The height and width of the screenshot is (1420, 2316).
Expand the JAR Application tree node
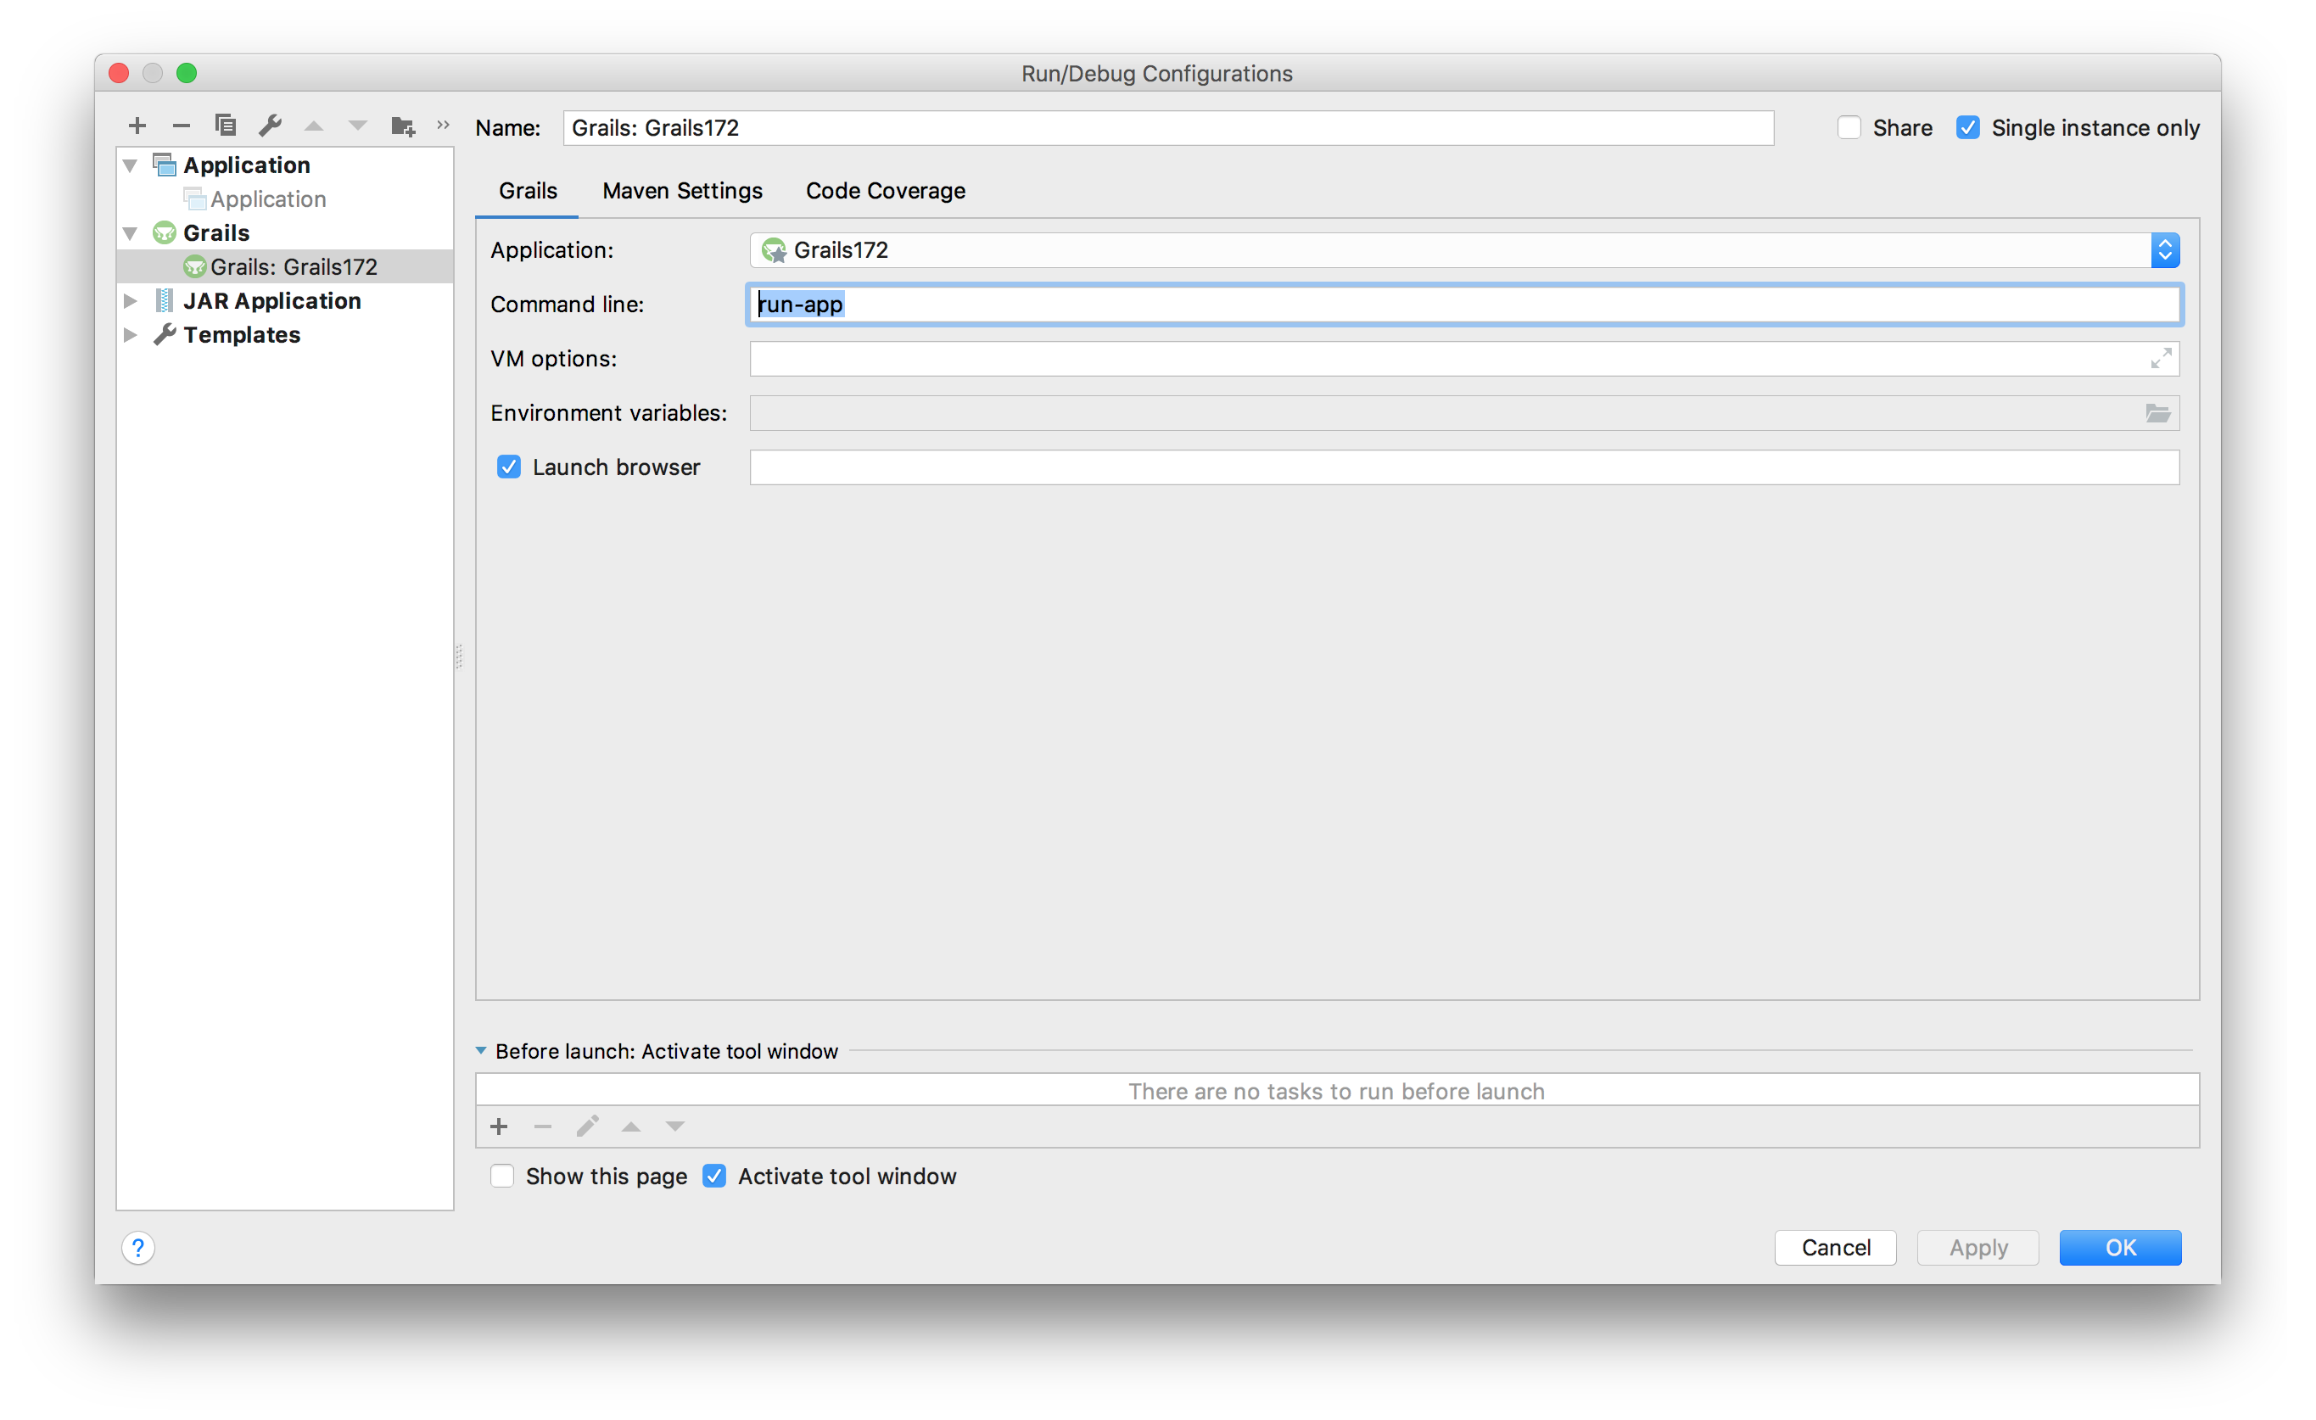(131, 301)
